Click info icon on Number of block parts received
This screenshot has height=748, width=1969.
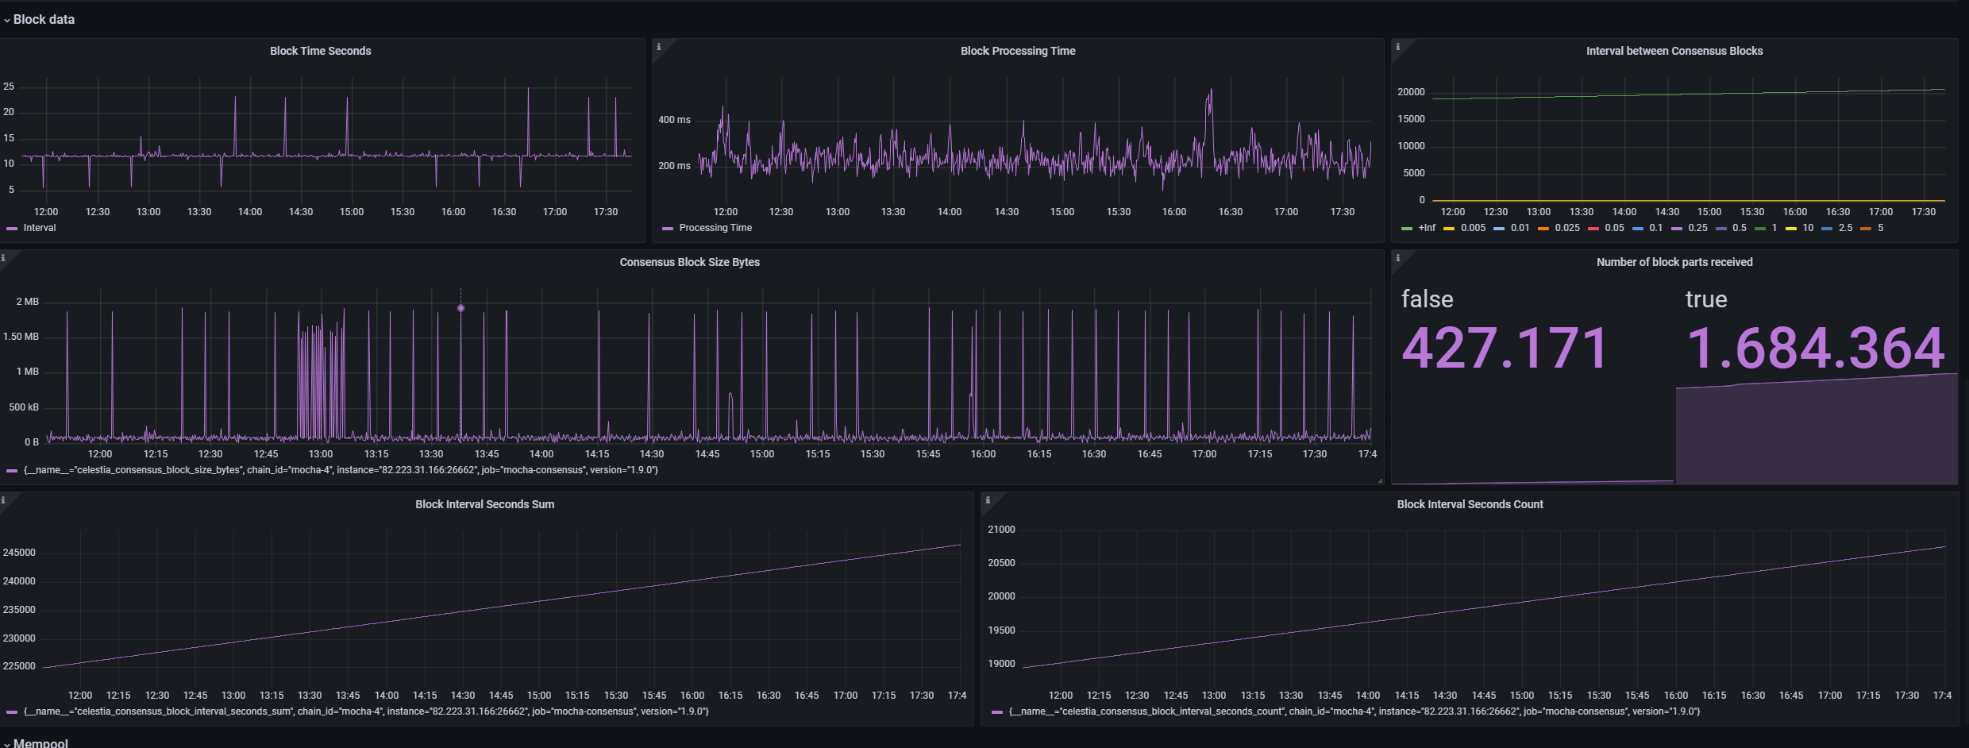1397,258
